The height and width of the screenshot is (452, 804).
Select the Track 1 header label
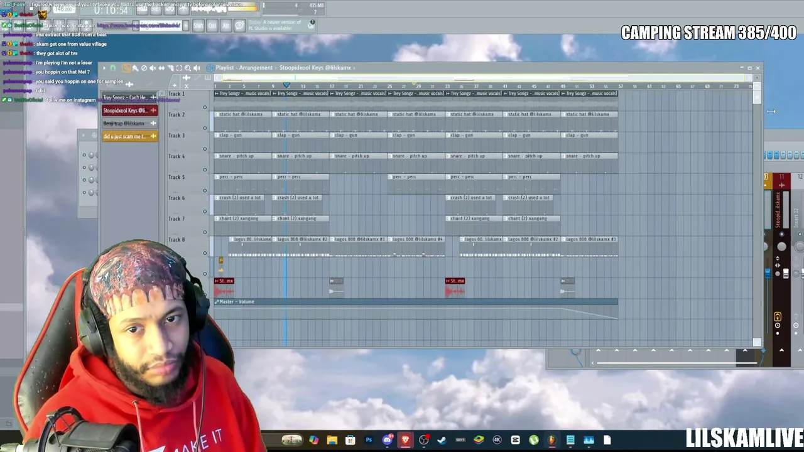click(x=177, y=94)
